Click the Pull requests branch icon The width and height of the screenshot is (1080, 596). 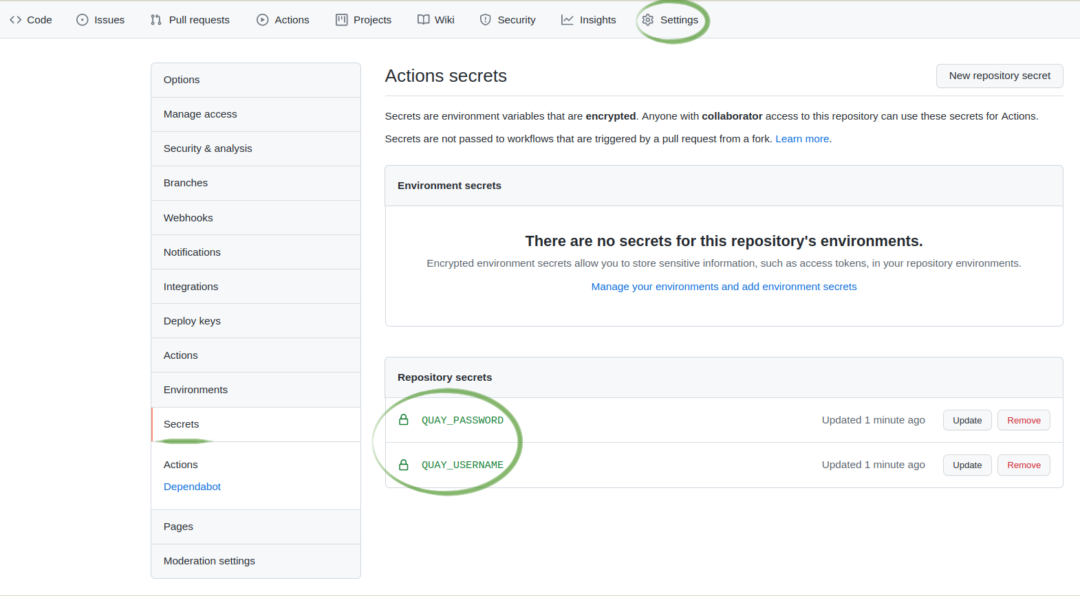156,20
